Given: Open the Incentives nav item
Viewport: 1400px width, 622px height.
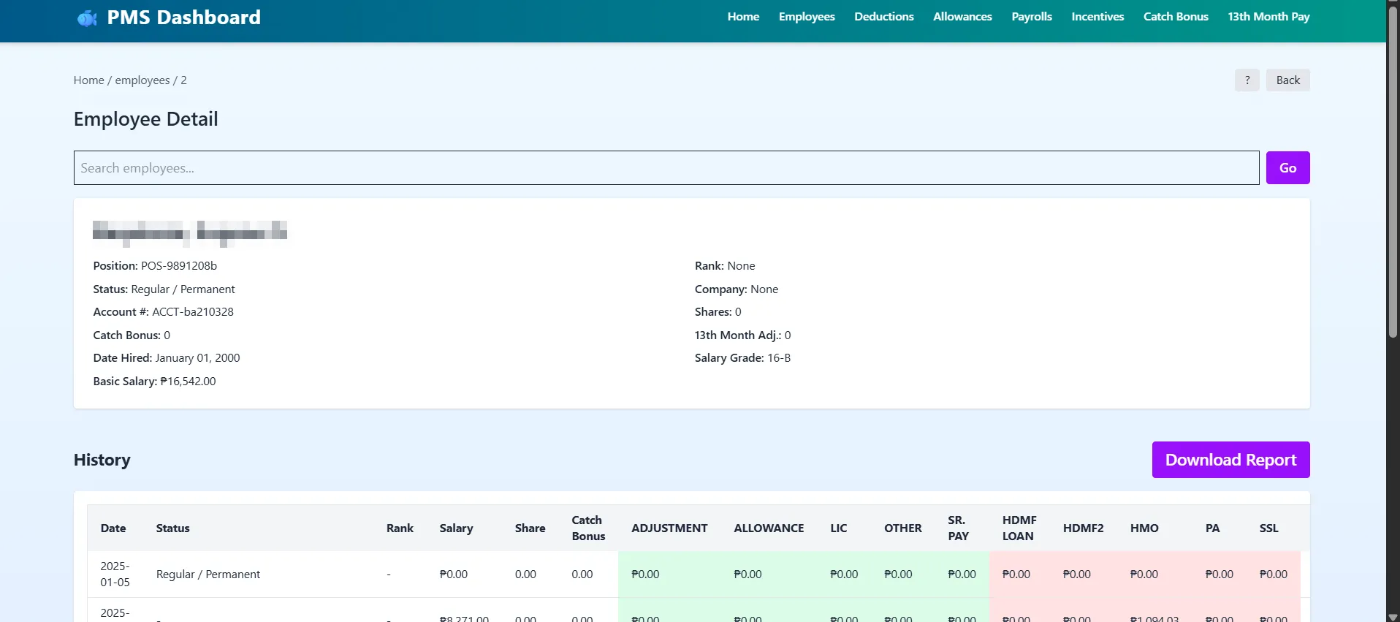Looking at the screenshot, I should [1097, 16].
